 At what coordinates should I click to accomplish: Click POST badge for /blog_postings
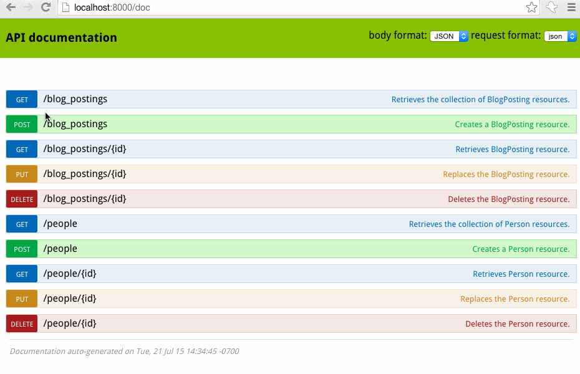point(22,124)
